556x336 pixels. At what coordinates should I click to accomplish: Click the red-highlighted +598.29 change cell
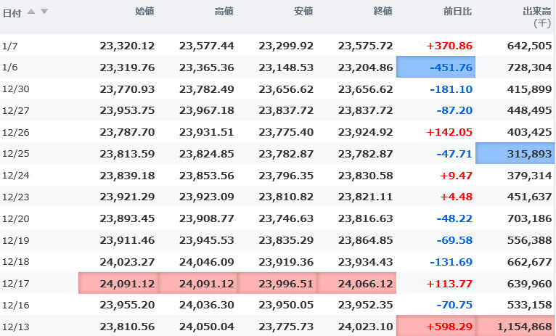point(436,326)
